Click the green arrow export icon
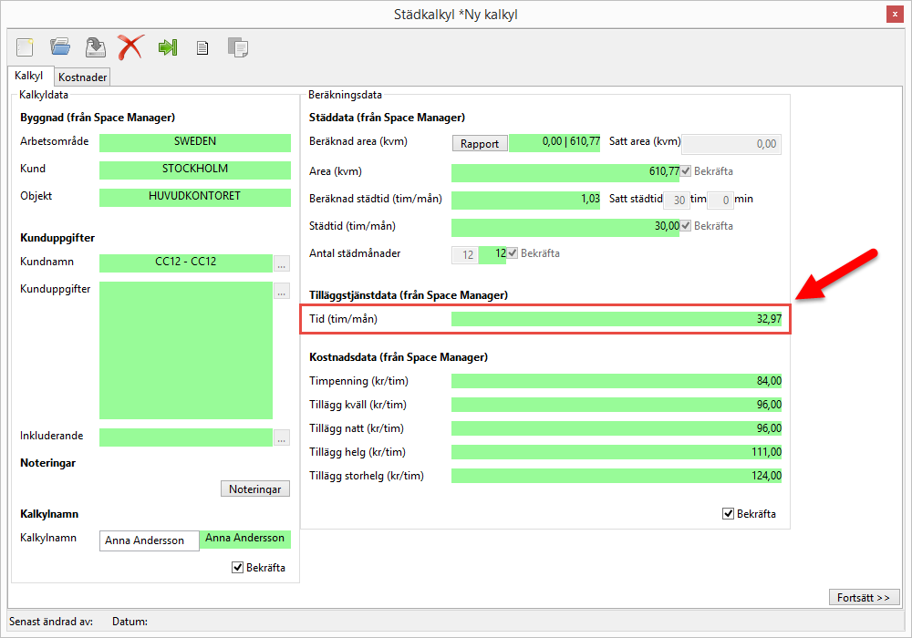912x638 pixels. (x=167, y=47)
